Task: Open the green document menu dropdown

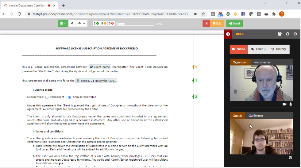Action: (x=63, y=23)
